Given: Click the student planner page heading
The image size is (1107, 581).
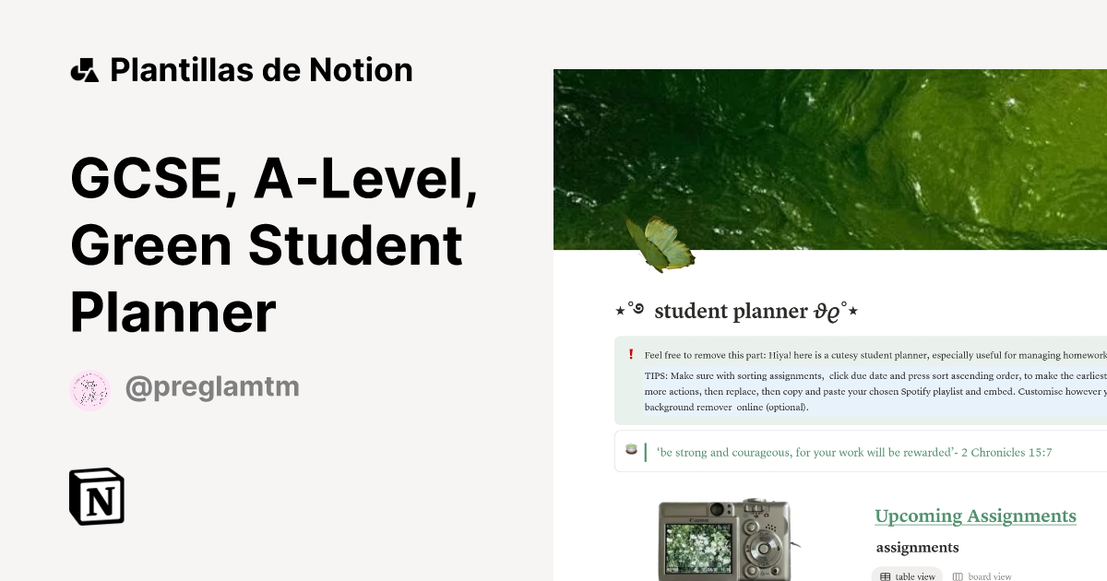Looking at the screenshot, I should tap(737, 311).
